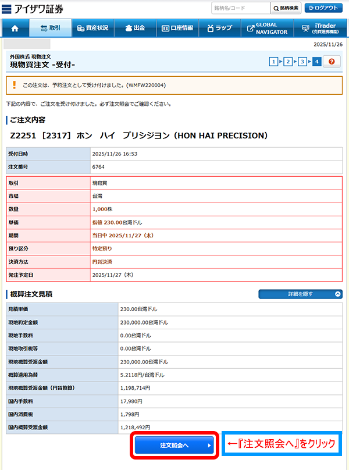
Task: Click the orange warning exclamation icon
Action: pos(14,85)
